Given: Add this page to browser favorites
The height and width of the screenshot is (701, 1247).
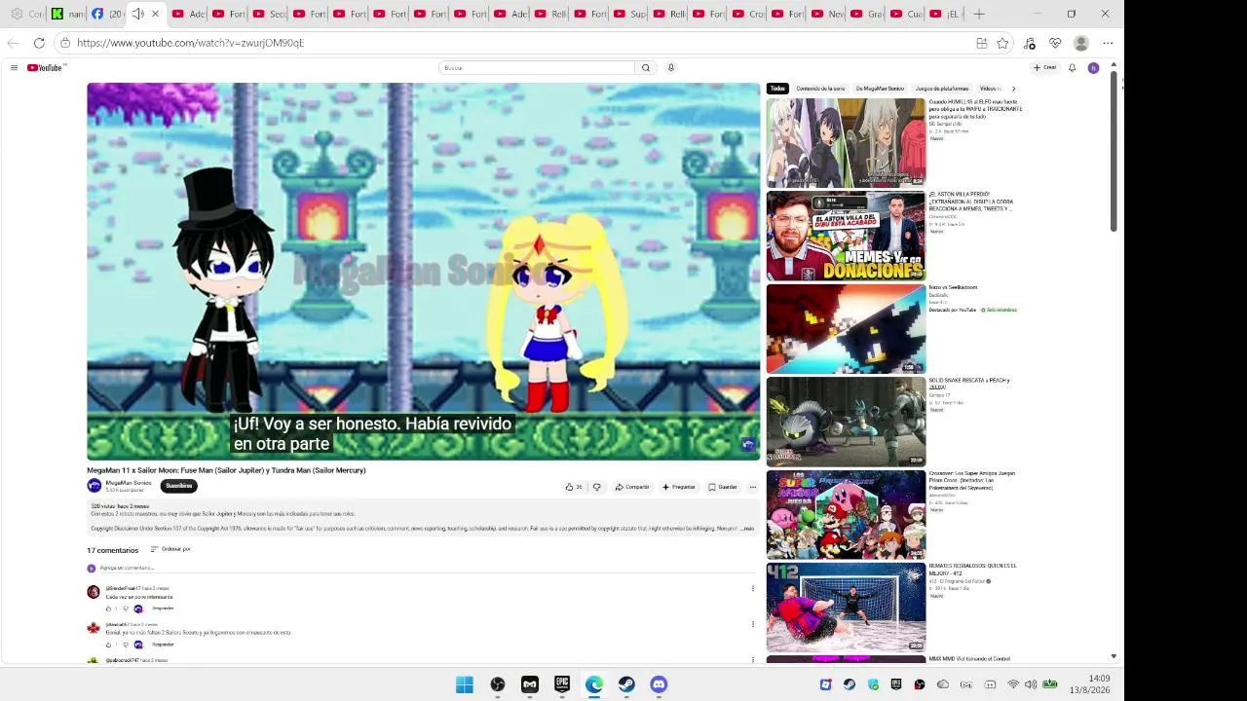Looking at the screenshot, I should click(x=1002, y=43).
